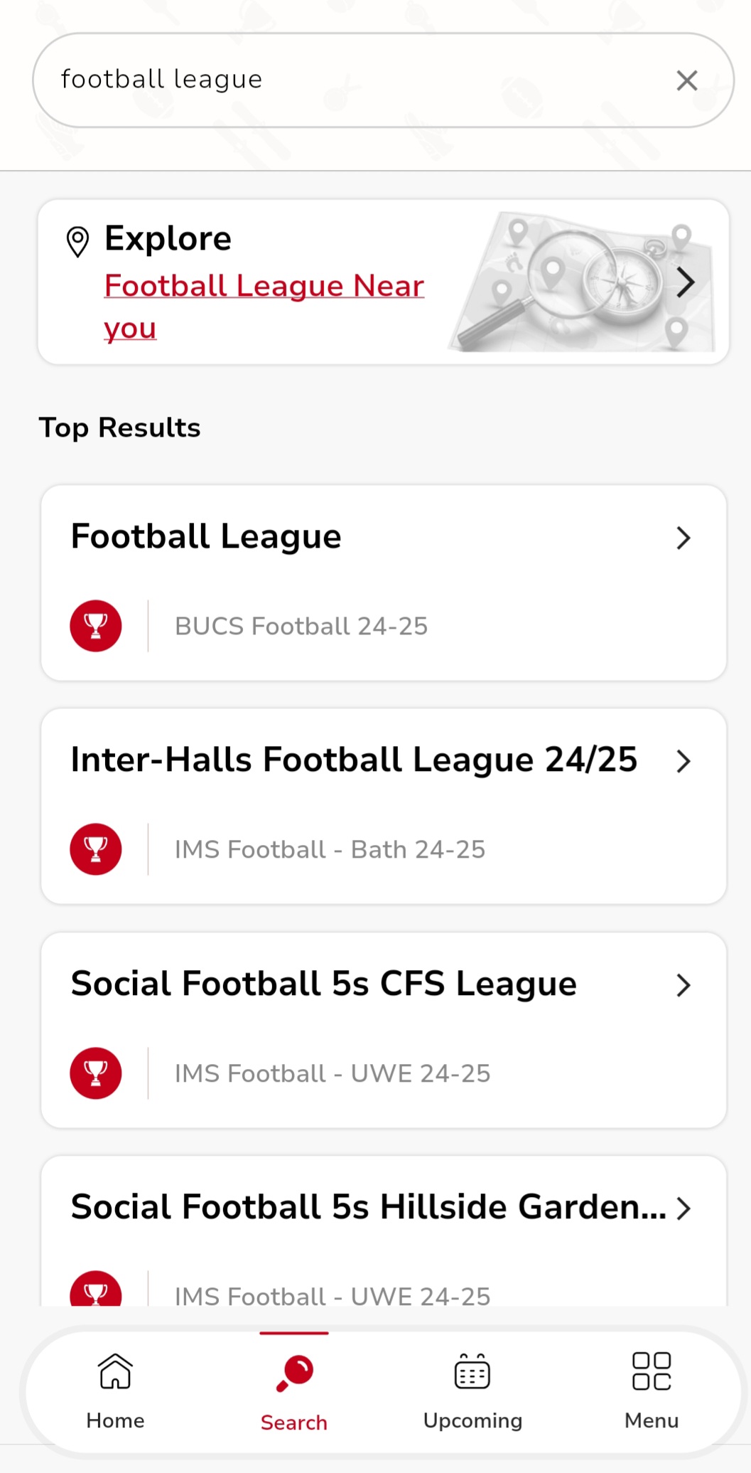Tap the location pin icon beside Explore
The width and height of the screenshot is (751, 1473).
pos(77,241)
